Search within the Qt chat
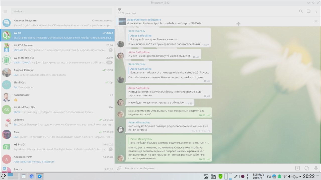This screenshot has width=321, height=180. tap(301, 11)
